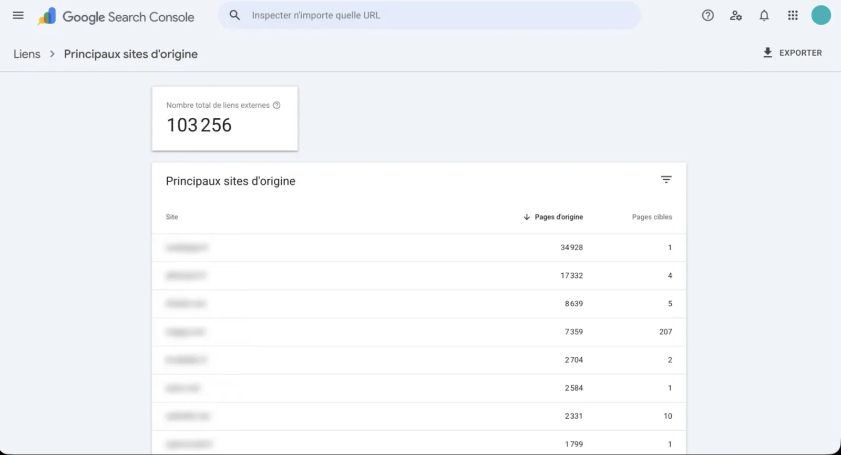Screen dimensions: 841x455
Task: Select the total value 103 256
Action: (x=199, y=125)
